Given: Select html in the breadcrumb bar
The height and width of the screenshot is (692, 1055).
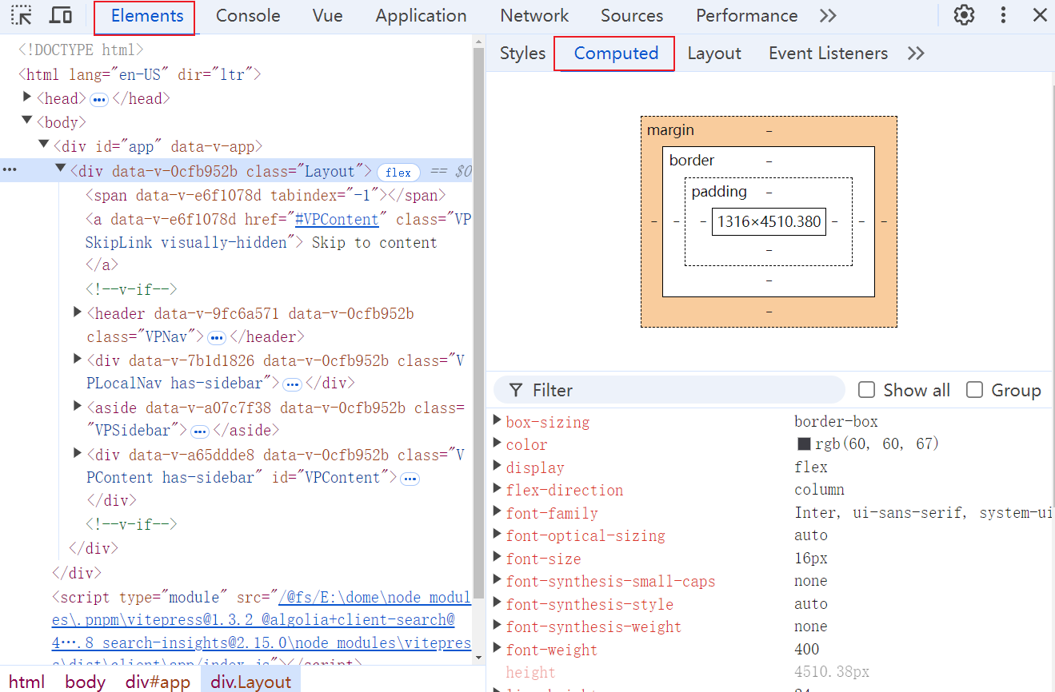Looking at the screenshot, I should click(27, 682).
